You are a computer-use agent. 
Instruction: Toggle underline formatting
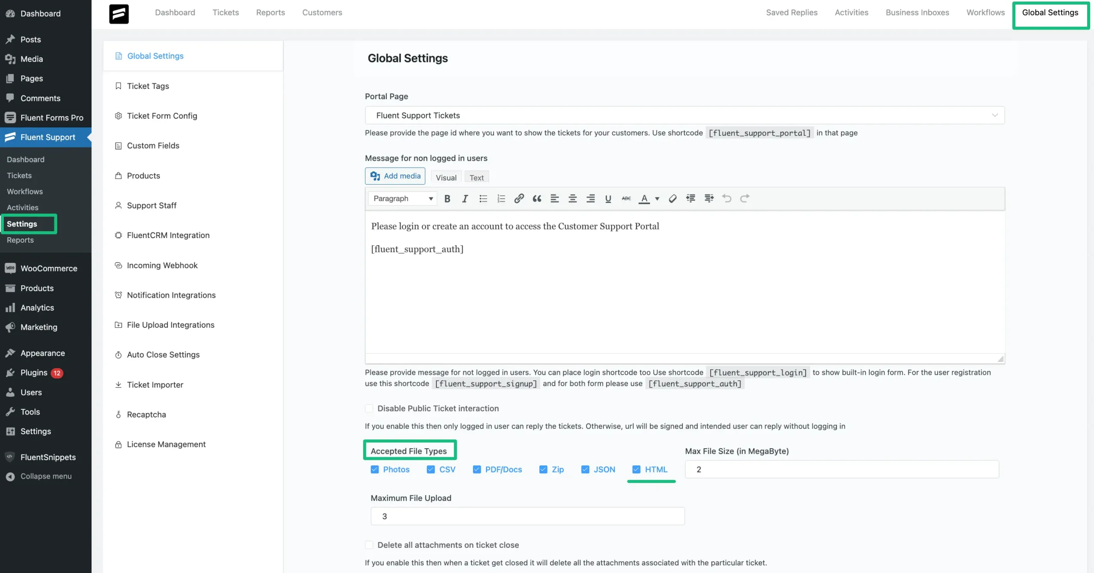pyautogui.click(x=608, y=198)
